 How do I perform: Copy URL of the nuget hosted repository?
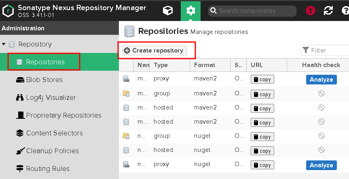tap(262, 151)
